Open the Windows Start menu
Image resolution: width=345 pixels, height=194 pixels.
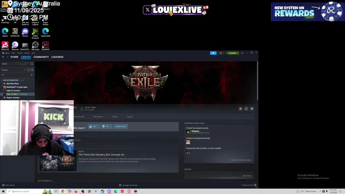(3, 191)
